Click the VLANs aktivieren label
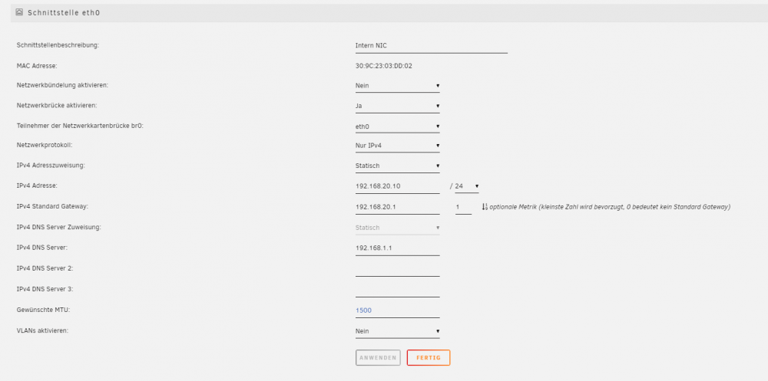This screenshot has height=381, width=768. (x=42, y=330)
